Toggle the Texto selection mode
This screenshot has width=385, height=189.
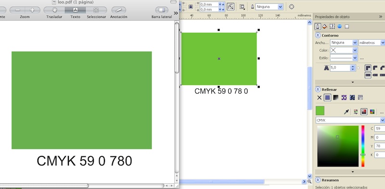(76, 10)
